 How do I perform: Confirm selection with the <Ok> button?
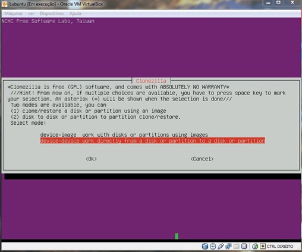(x=91, y=159)
